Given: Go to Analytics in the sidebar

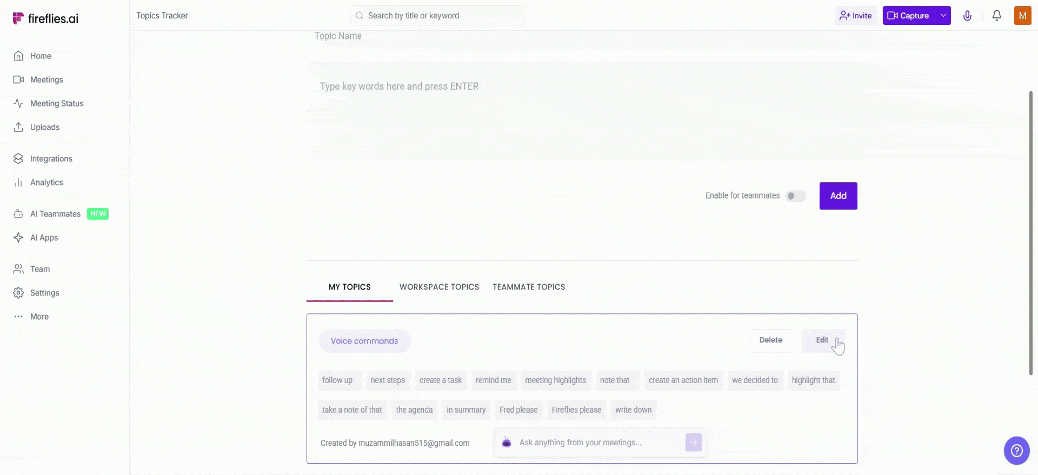Looking at the screenshot, I should [46, 182].
